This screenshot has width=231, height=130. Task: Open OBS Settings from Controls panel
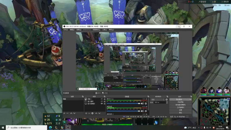coord(180,110)
